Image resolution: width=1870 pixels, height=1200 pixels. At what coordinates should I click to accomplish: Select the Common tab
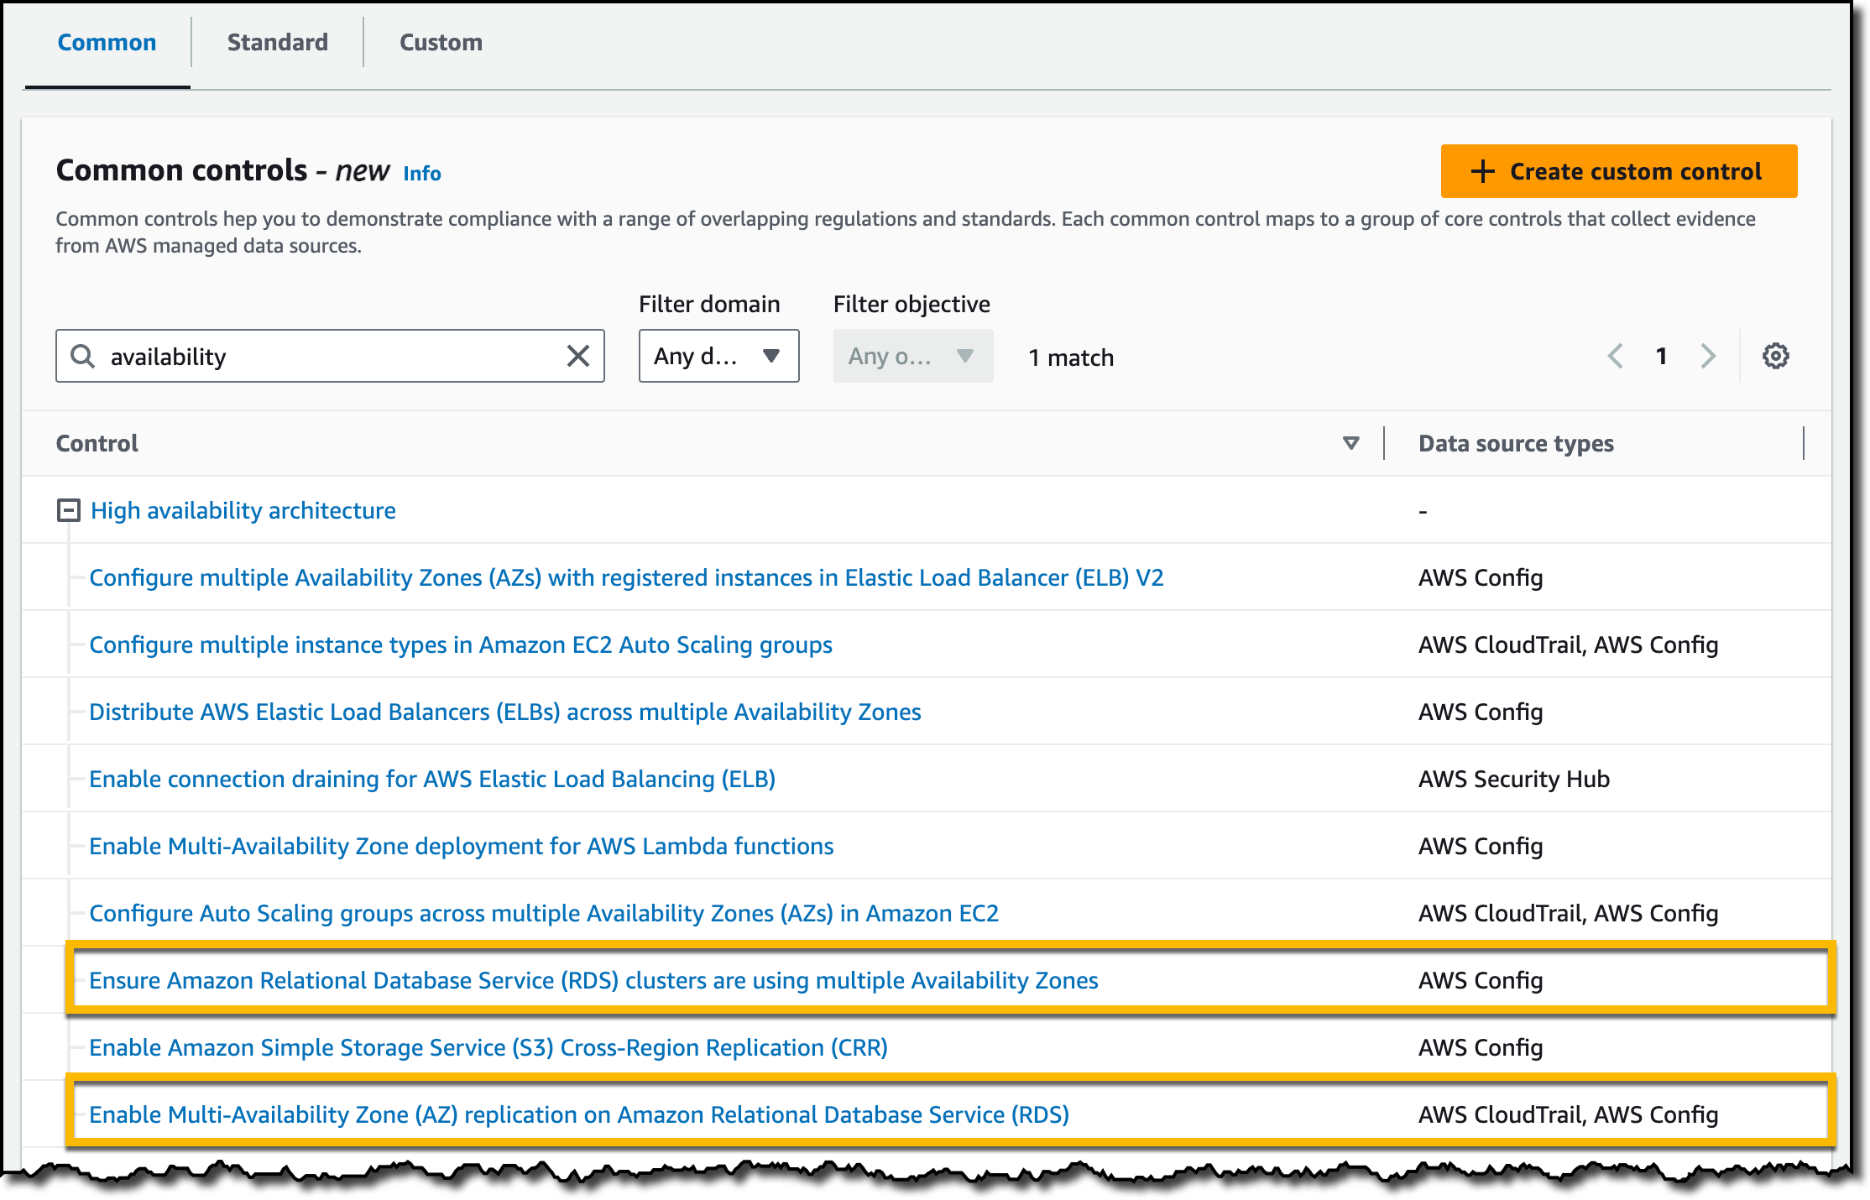(107, 42)
